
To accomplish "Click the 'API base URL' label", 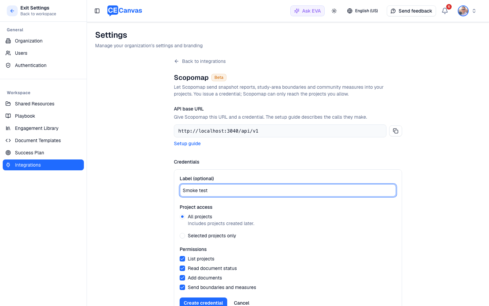I will point(189,109).
